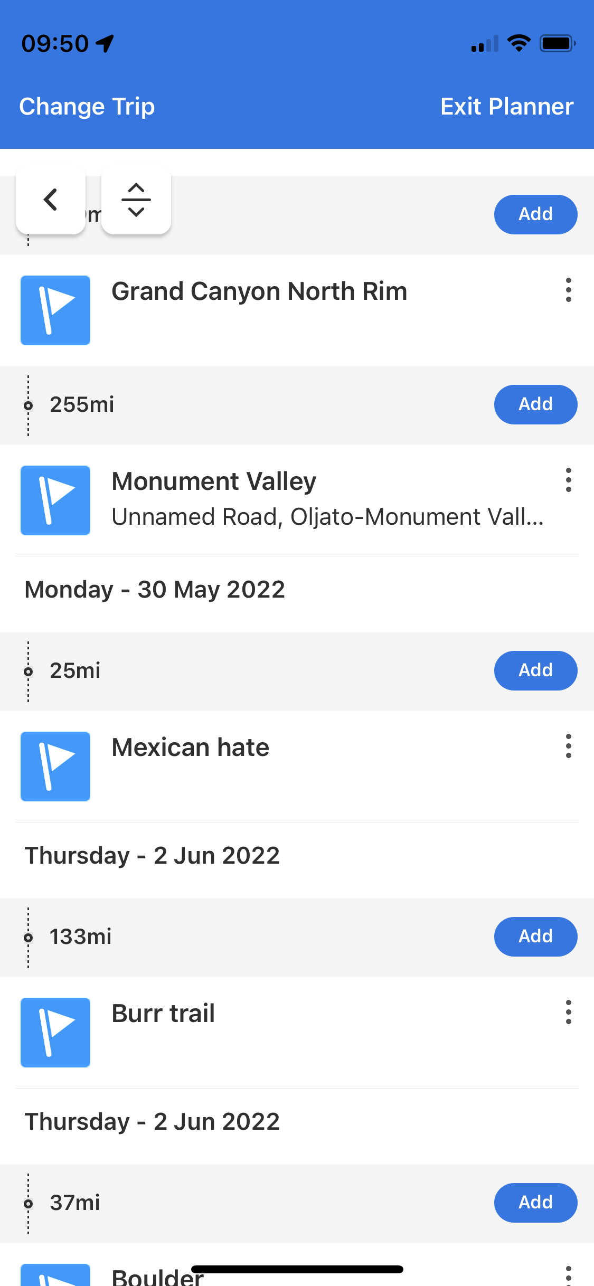Open three-dot menu for Mexican hate stop
Image resolution: width=594 pixels, height=1286 pixels.
tap(568, 746)
